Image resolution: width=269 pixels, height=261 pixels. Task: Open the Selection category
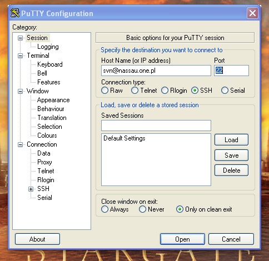[x=49, y=127]
